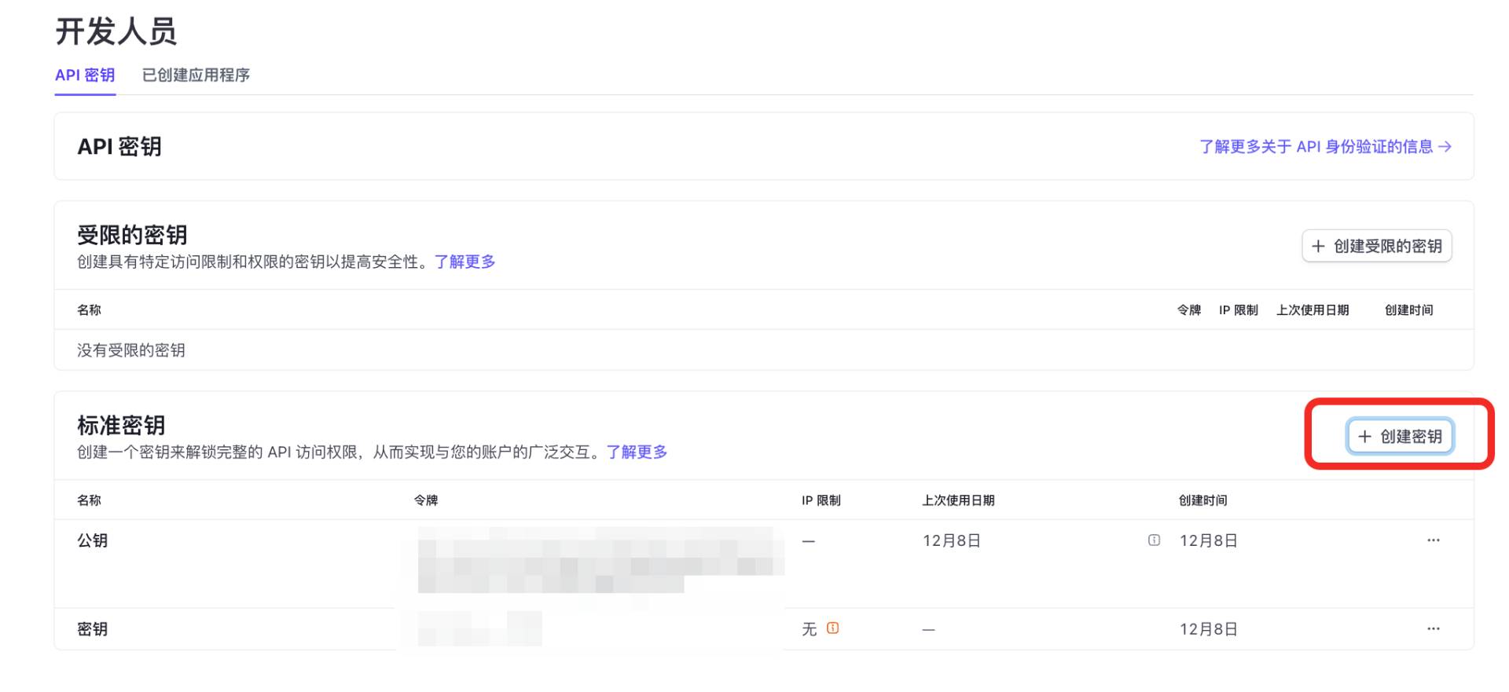Screen dimensions: 1509x692
Task: Click 上次使用日期 header in 标准密钥 table
Action: 958,500
